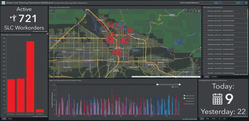Open the map bookmarks tool icon
Viewport: 249px width, 121px height.
click(190, 11)
